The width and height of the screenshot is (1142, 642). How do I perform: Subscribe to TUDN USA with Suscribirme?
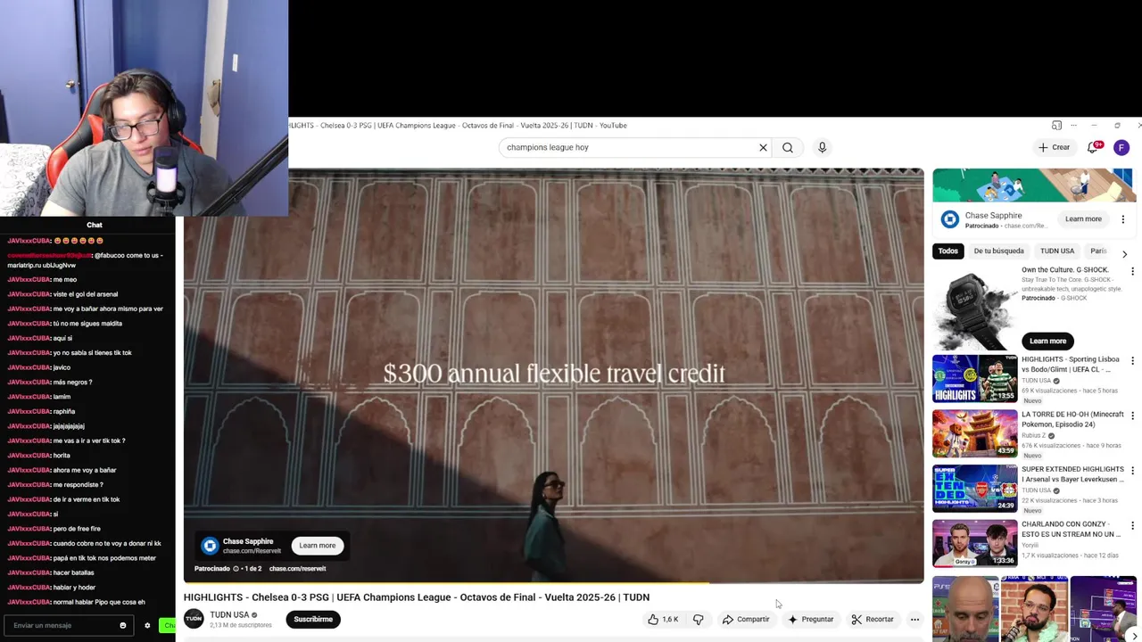click(x=313, y=620)
